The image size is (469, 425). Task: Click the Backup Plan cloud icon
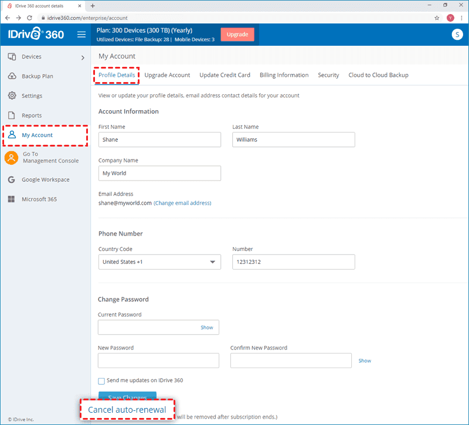point(12,76)
